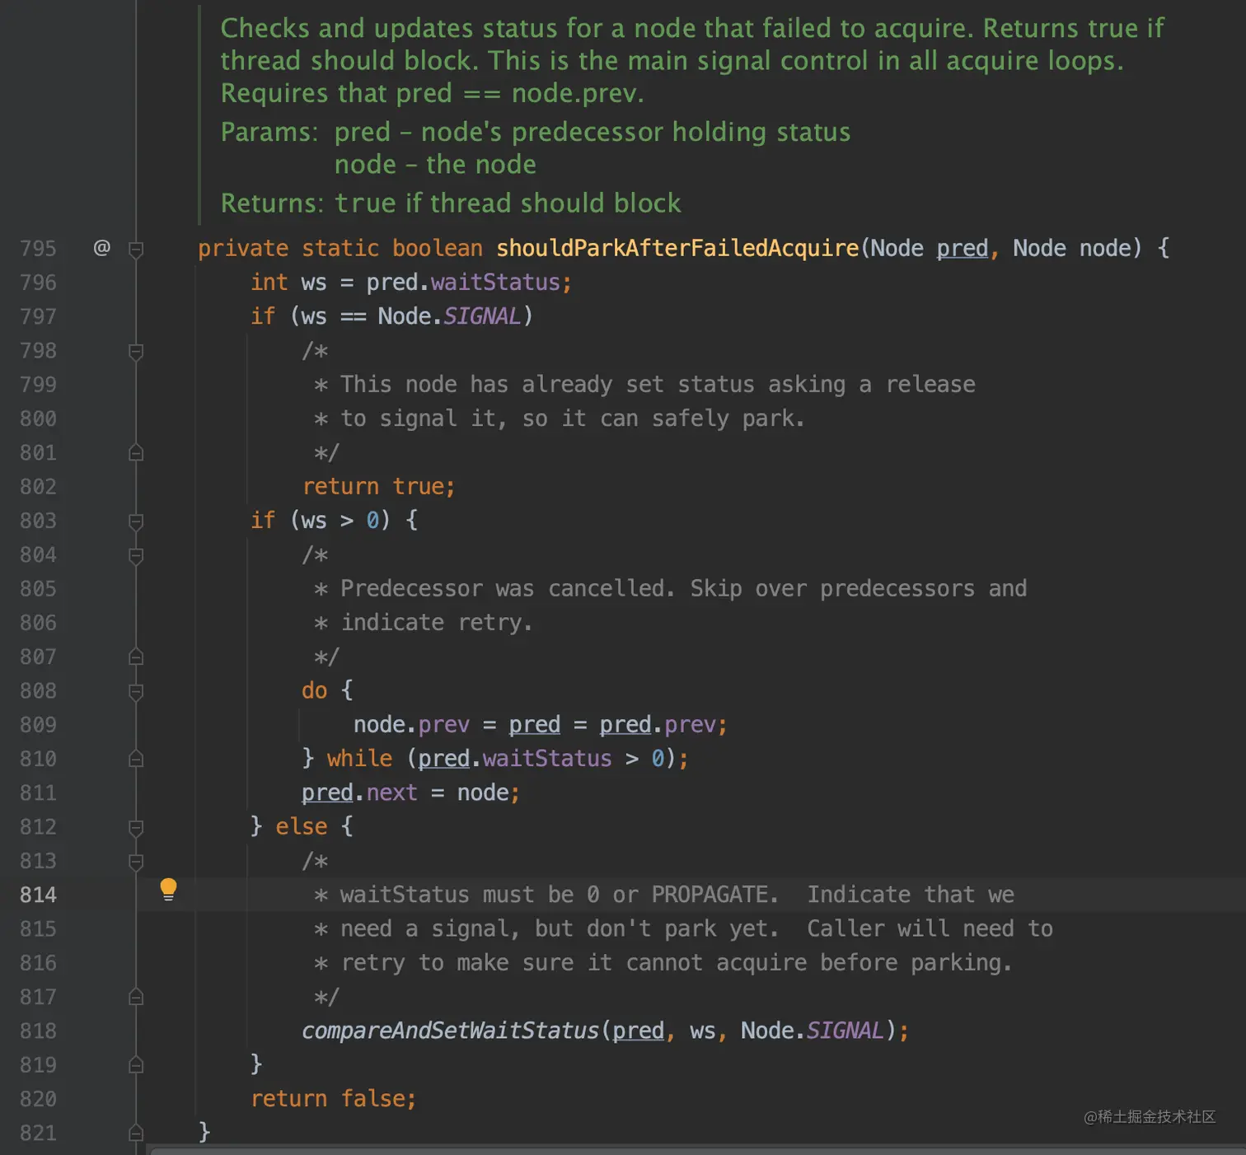Collapse the shouldParkAfterFailedAcquire method fold marker
Viewport: 1246px width, 1155px height.
(x=137, y=250)
